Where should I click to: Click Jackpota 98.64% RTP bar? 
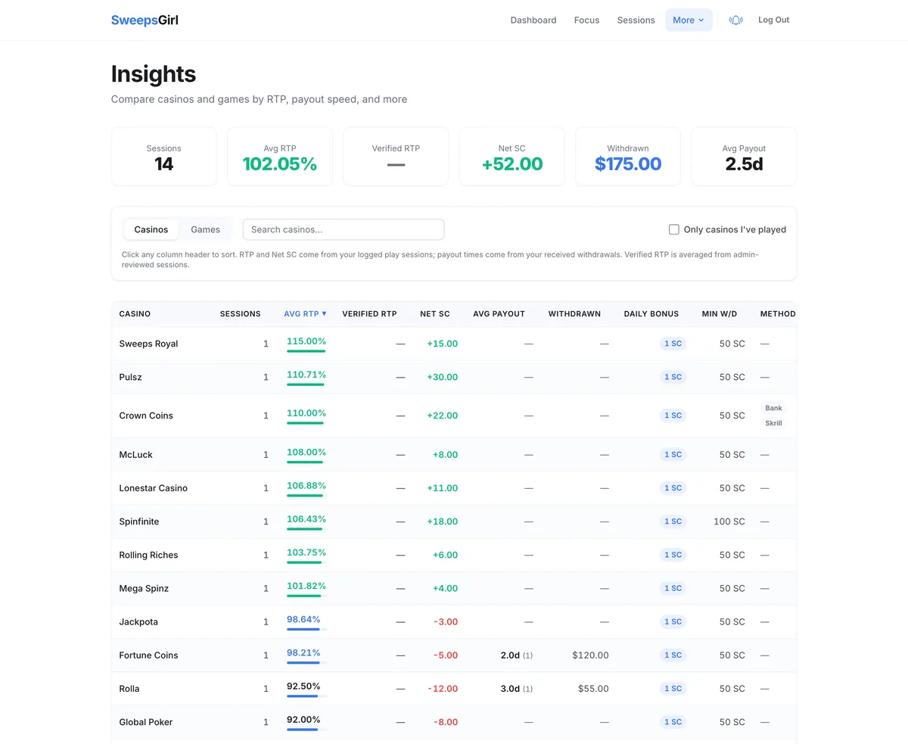pyautogui.click(x=306, y=629)
